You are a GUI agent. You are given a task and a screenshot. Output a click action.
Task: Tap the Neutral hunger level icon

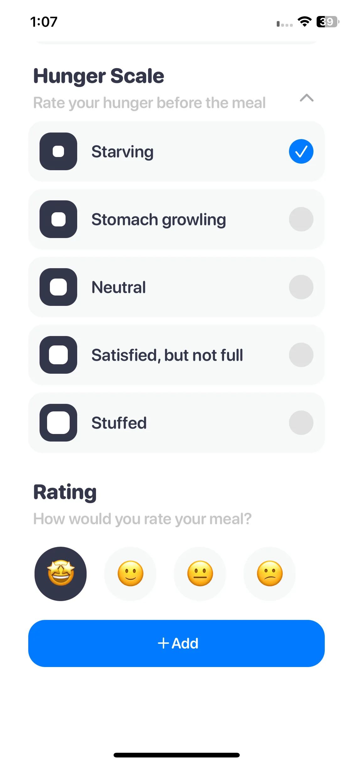tap(58, 287)
